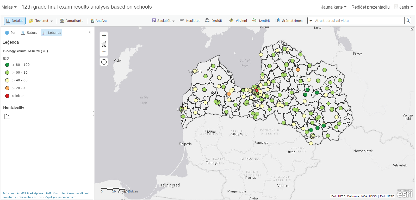The width and height of the screenshot is (416, 200).
Task: Switch to the Saturs tab
Action: (29, 33)
